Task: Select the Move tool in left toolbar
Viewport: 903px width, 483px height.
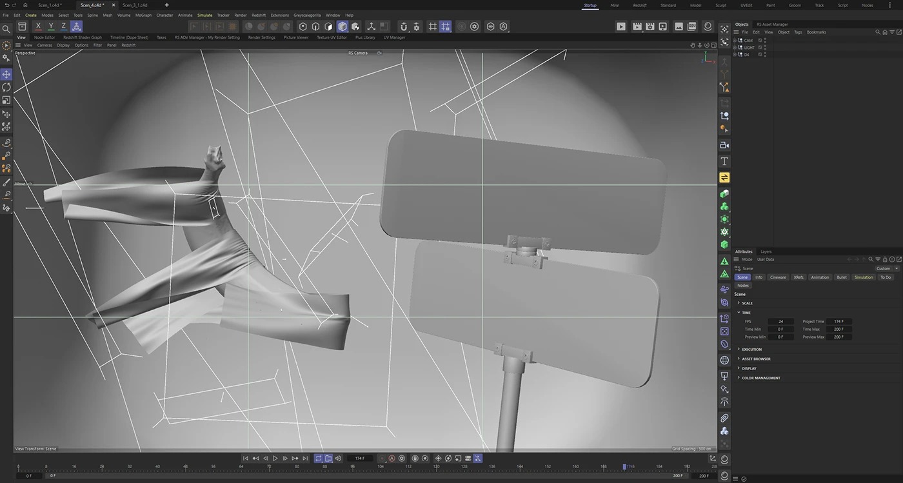Action: (6, 74)
